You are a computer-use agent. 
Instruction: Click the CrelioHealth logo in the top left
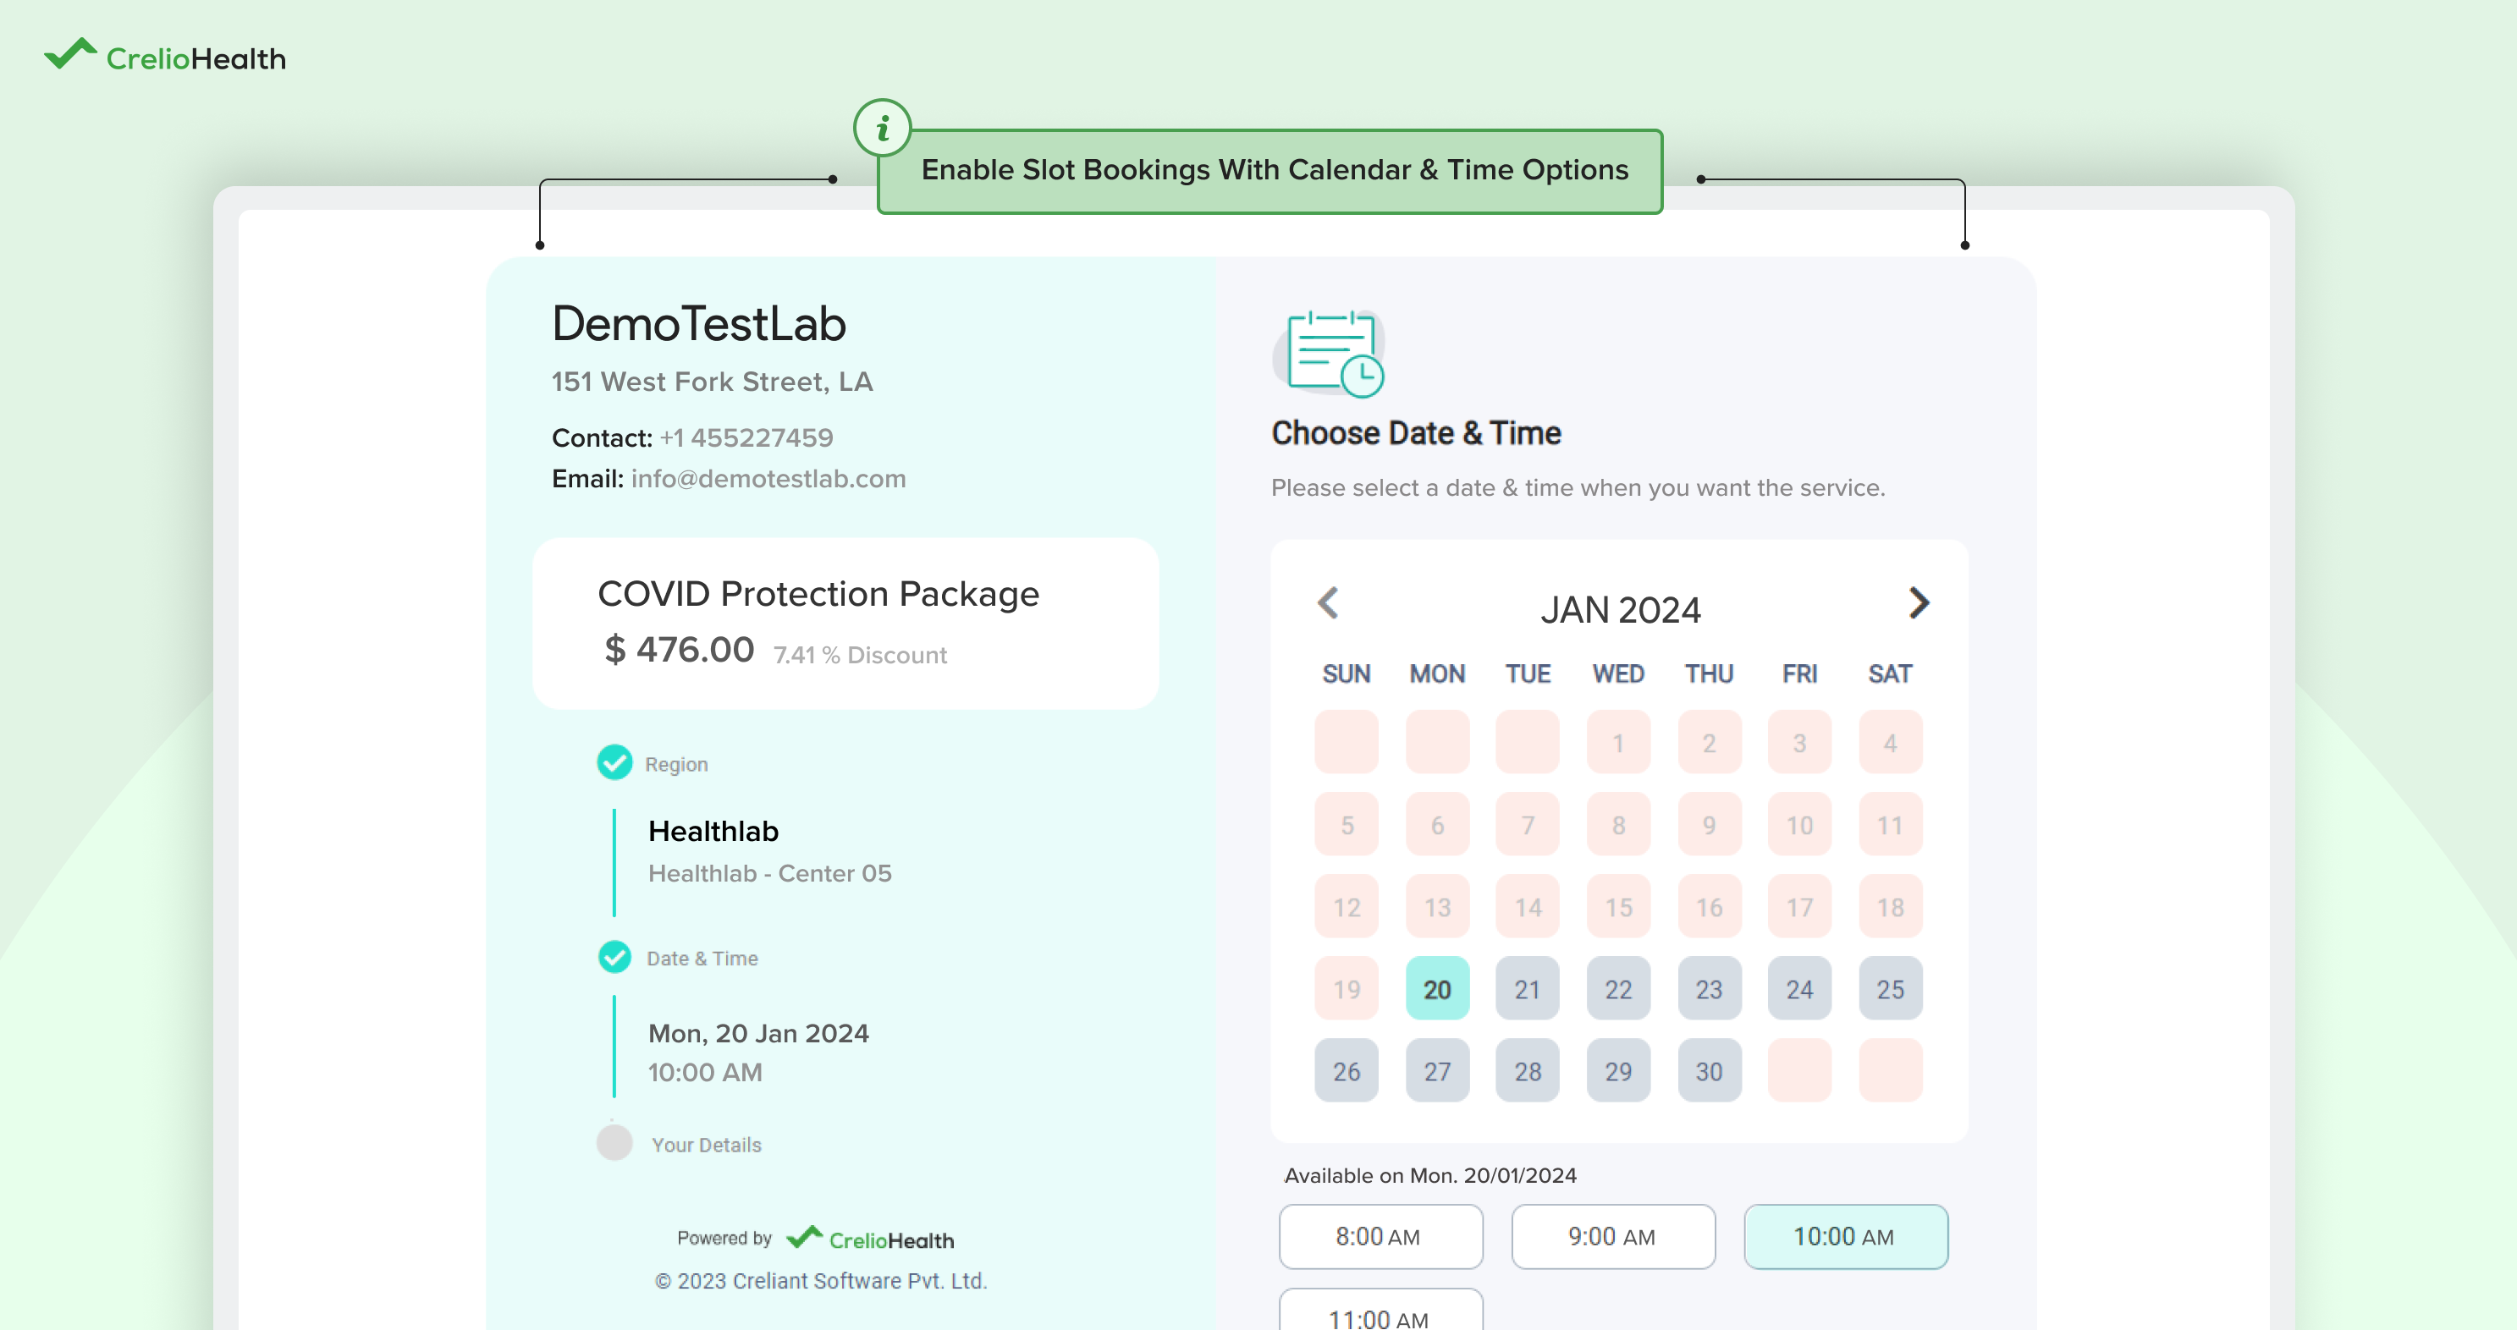coord(164,56)
